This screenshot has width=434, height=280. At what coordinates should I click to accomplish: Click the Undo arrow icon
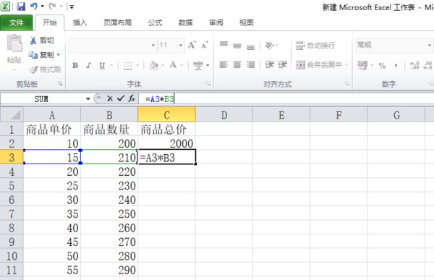click(x=34, y=6)
